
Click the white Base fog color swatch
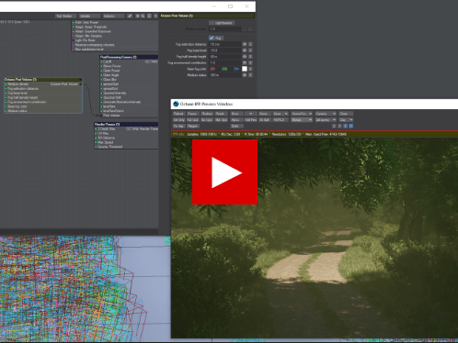click(245, 69)
